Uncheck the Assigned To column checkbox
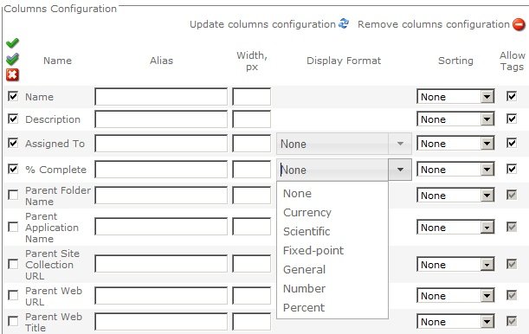This screenshot has width=529, height=334. click(13, 143)
